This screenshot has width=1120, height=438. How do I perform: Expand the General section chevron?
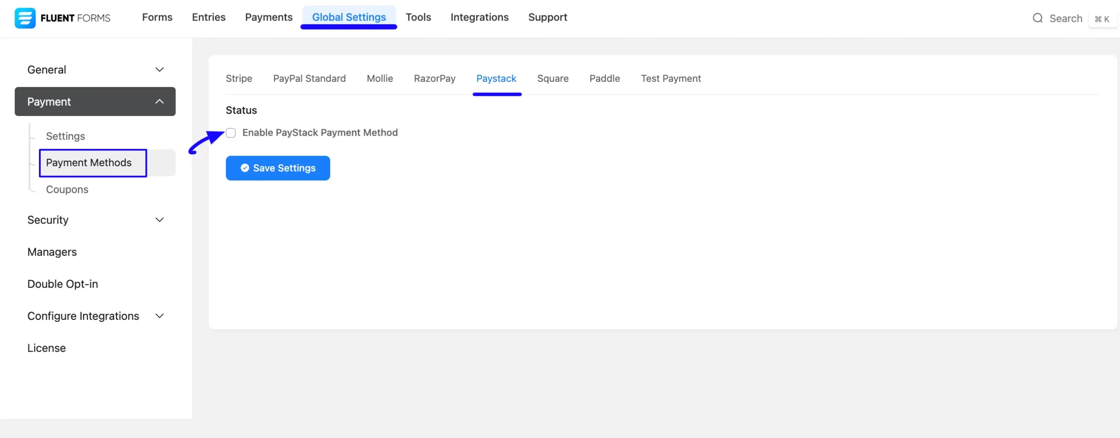click(160, 70)
